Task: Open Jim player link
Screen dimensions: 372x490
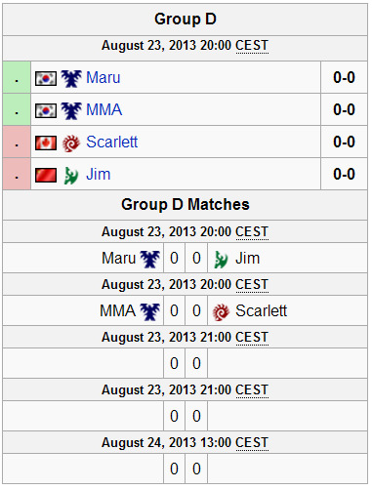Action: (x=99, y=175)
